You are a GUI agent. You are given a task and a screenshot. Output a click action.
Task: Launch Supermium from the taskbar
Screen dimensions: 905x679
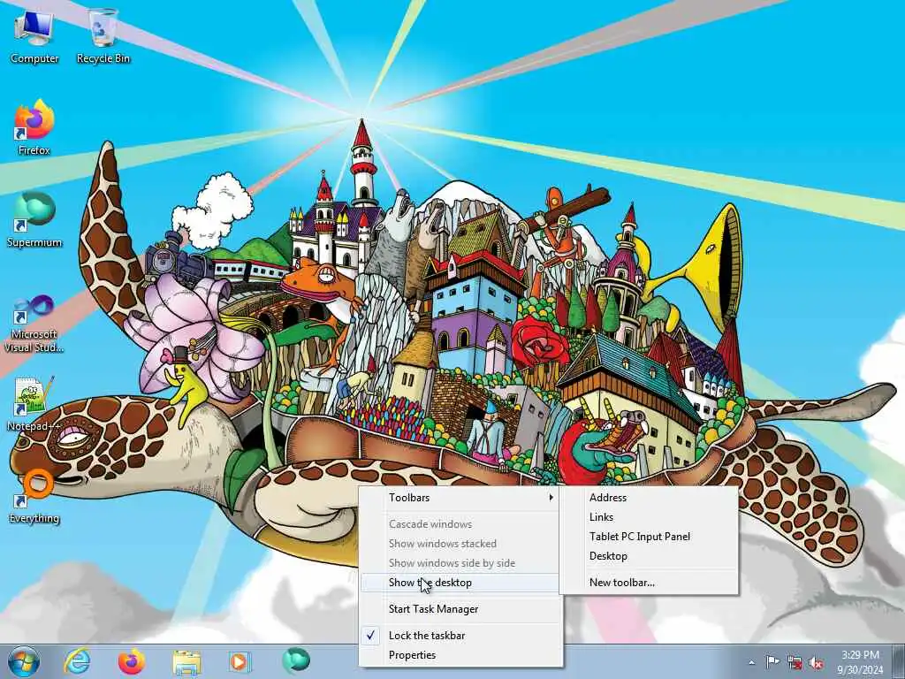296,660
